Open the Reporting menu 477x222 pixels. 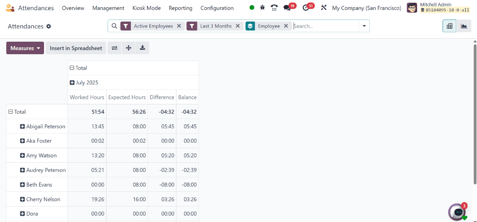coord(180,8)
